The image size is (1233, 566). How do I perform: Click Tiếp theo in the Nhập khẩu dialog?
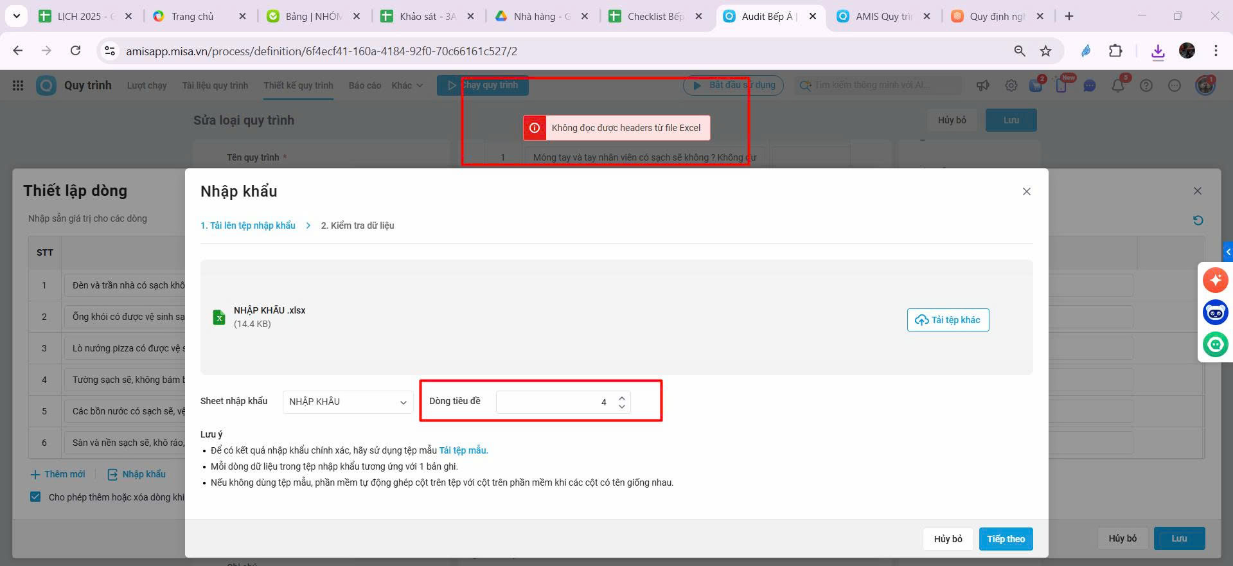[x=1006, y=539]
